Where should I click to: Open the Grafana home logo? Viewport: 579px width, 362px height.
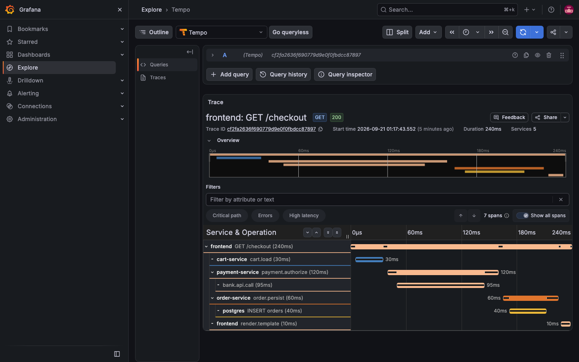pyautogui.click(x=10, y=10)
